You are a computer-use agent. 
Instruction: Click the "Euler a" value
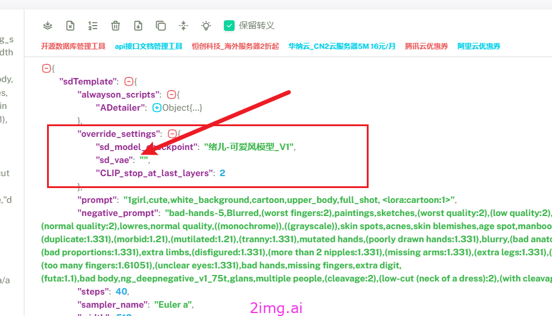173,305
